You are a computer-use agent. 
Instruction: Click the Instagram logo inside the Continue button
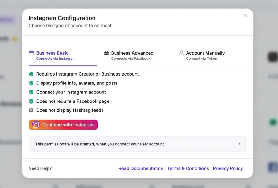coord(35,125)
